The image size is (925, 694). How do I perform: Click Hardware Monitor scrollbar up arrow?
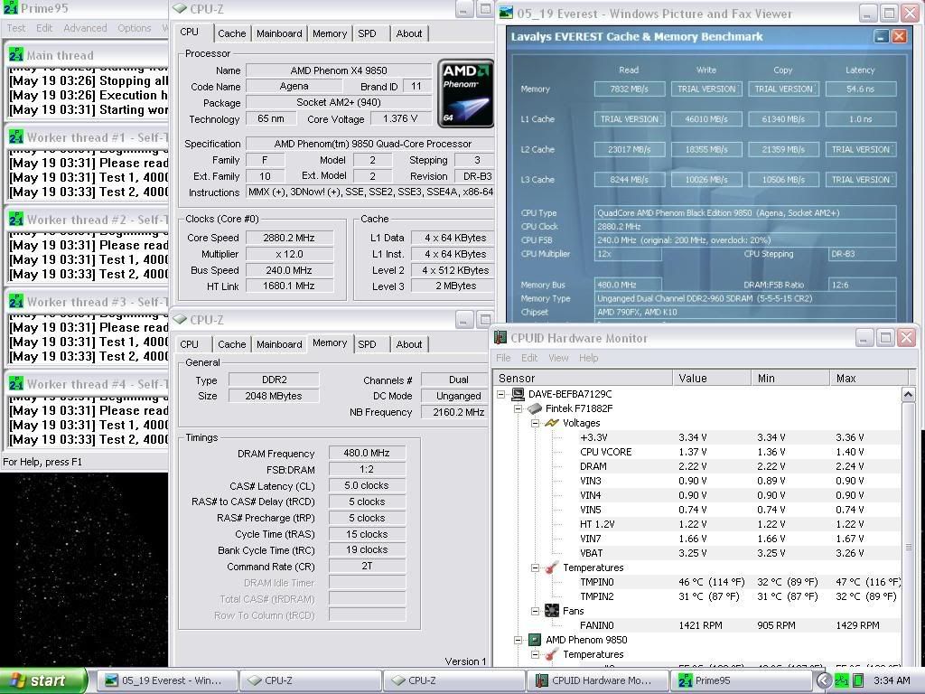click(x=908, y=394)
